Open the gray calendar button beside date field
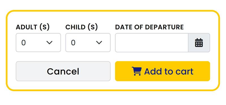The image size is (226, 105). pos(199,43)
